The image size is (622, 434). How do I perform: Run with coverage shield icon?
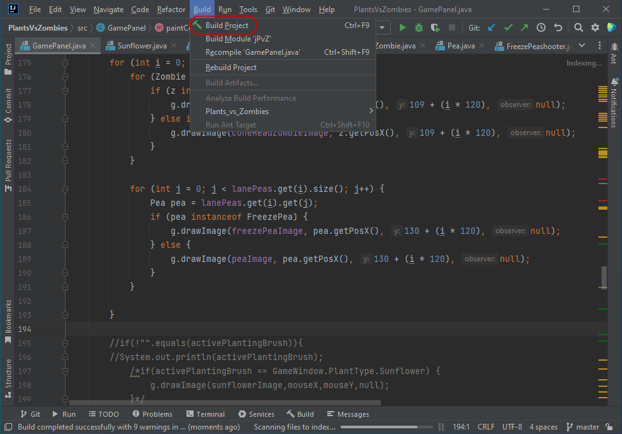click(x=435, y=28)
